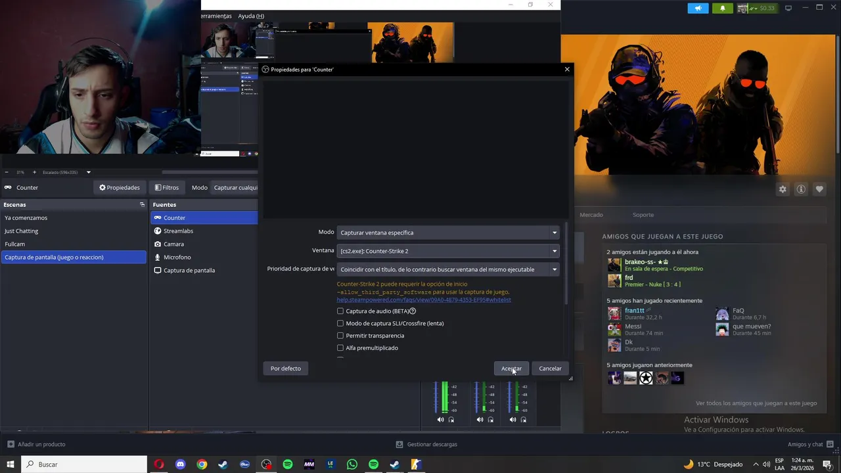Close the 'Propiedades para Counter' dialog
841x473 pixels.
click(567, 69)
